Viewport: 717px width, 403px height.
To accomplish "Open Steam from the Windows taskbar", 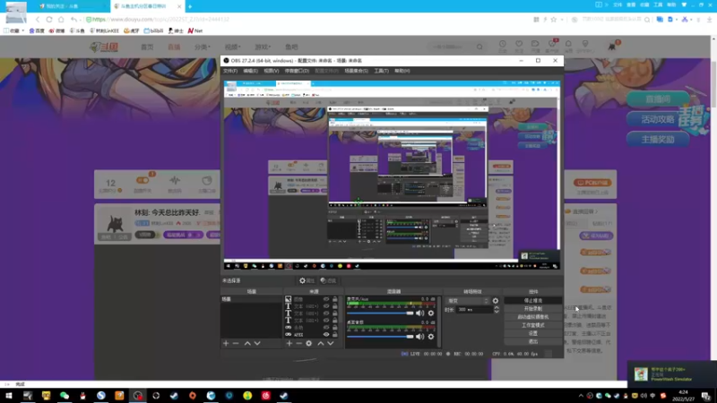I will tap(174, 396).
